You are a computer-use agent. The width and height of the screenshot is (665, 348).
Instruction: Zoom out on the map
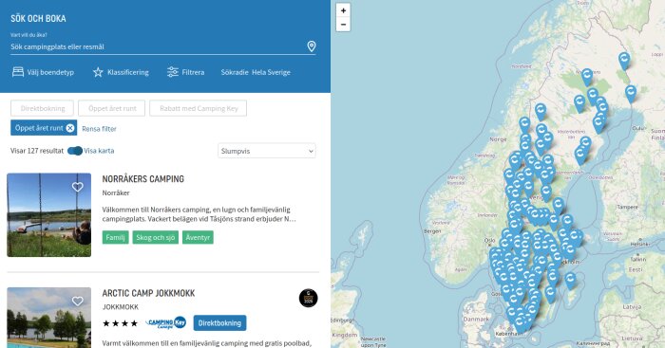(343, 25)
